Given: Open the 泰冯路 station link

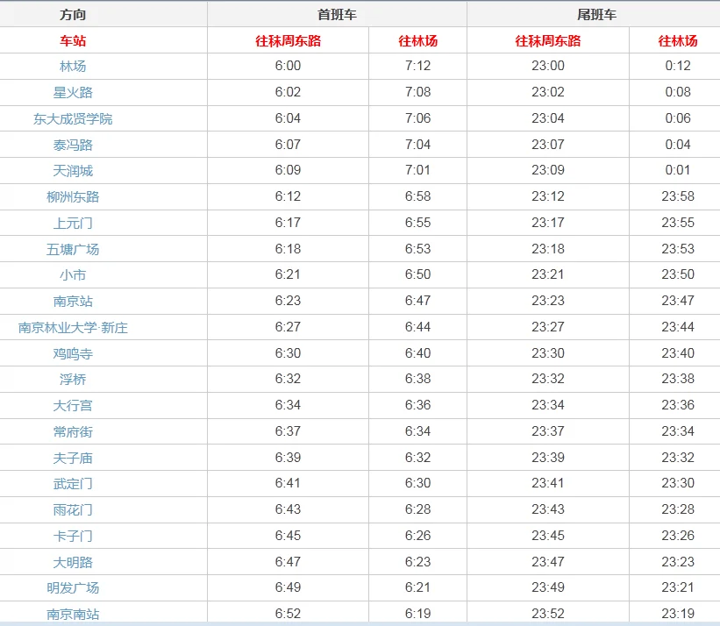Looking at the screenshot, I should click(x=73, y=145).
